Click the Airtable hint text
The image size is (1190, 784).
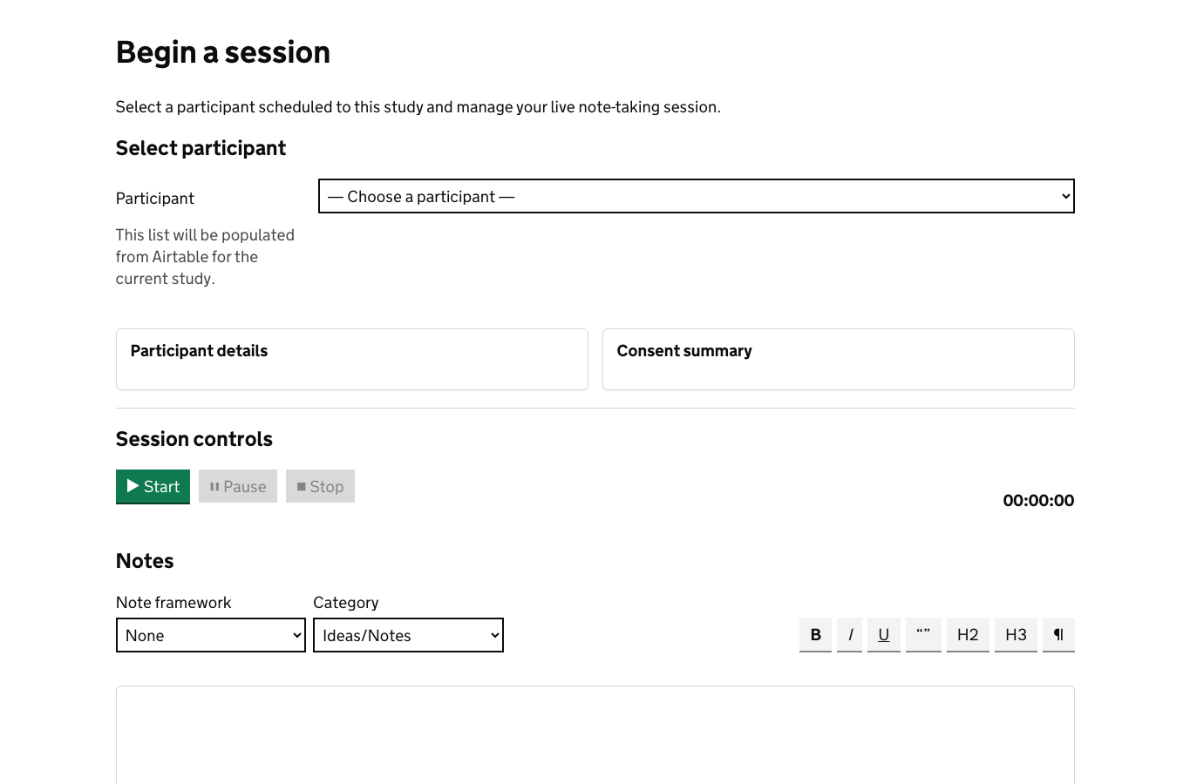coord(205,257)
